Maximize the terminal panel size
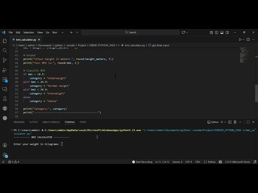This screenshot has width=258, height=193. [248, 122]
